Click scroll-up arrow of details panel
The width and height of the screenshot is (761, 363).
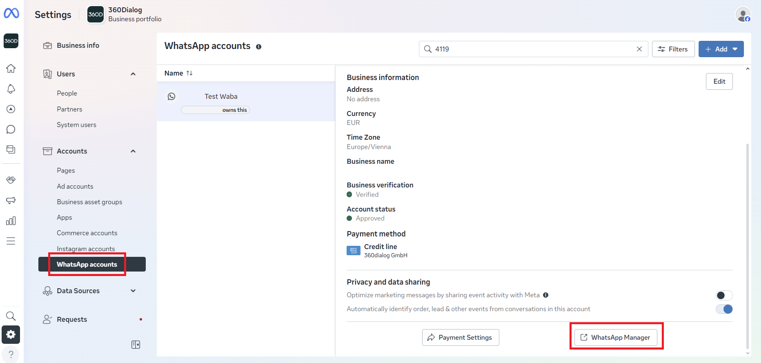click(x=748, y=69)
